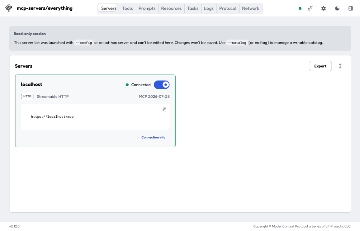This screenshot has width=360, height=231.
Task: Click the Streamable HTTP label
Action: pos(53,97)
